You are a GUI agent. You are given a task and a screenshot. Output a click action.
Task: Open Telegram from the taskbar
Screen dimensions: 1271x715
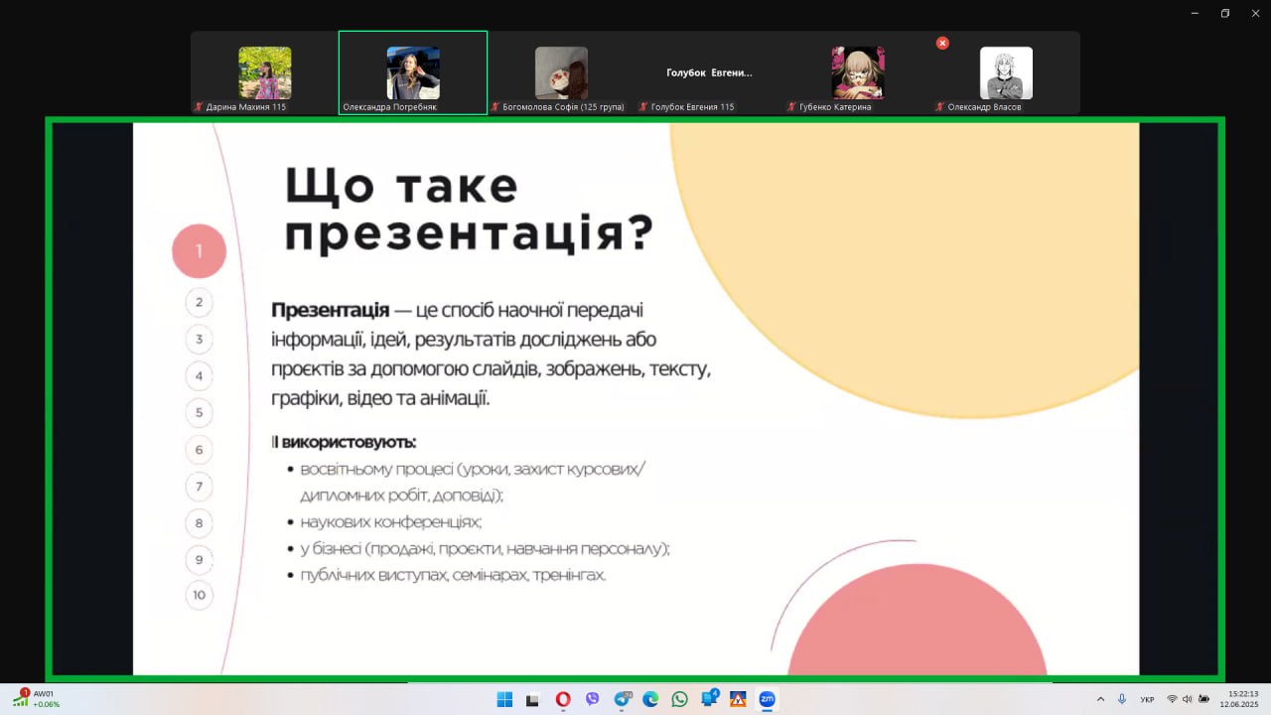click(x=623, y=699)
